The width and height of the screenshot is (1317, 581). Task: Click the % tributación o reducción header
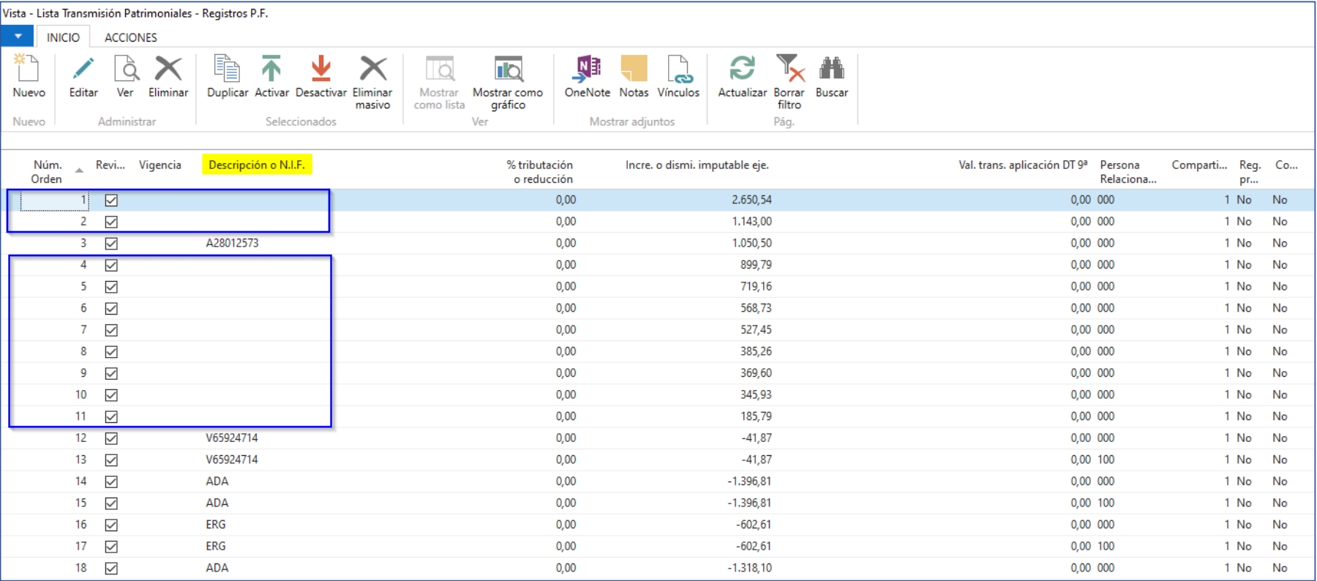click(x=540, y=172)
